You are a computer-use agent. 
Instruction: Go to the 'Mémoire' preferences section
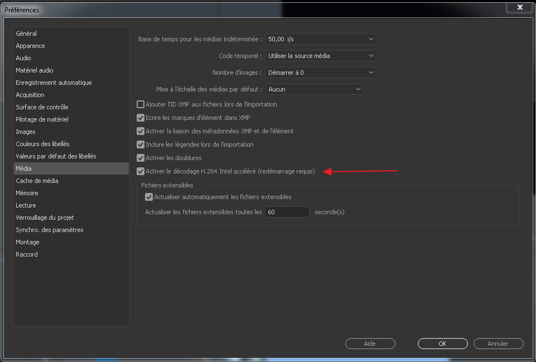pyautogui.click(x=27, y=193)
